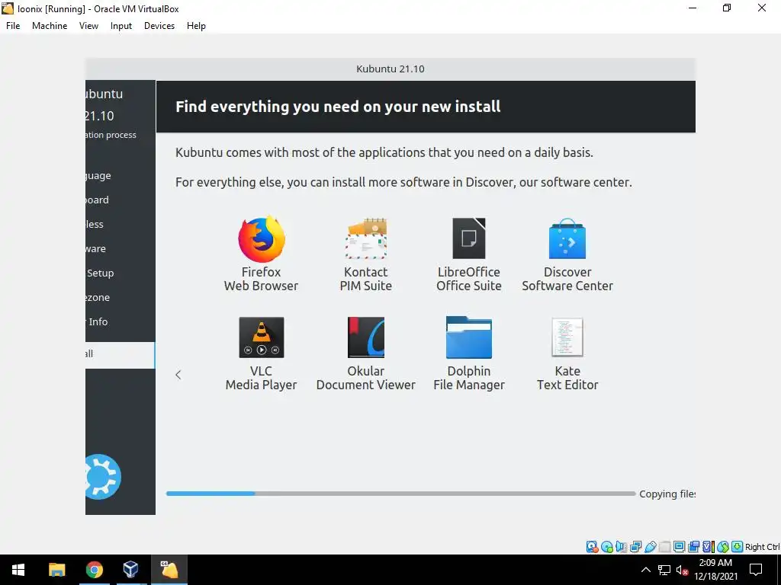Open the View menu

coord(88,26)
